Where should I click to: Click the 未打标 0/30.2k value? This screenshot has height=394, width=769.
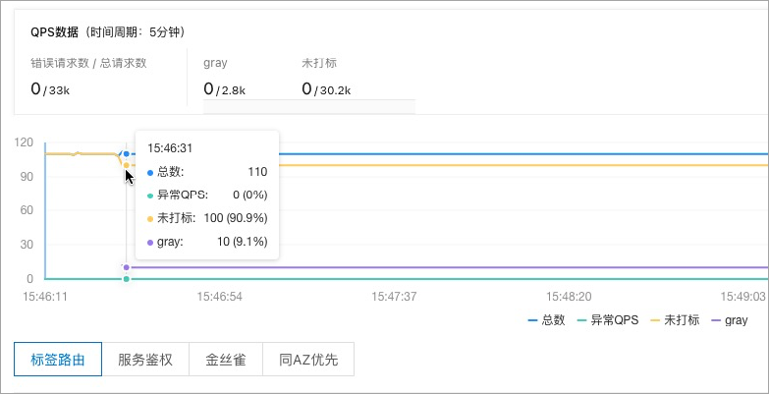326,89
